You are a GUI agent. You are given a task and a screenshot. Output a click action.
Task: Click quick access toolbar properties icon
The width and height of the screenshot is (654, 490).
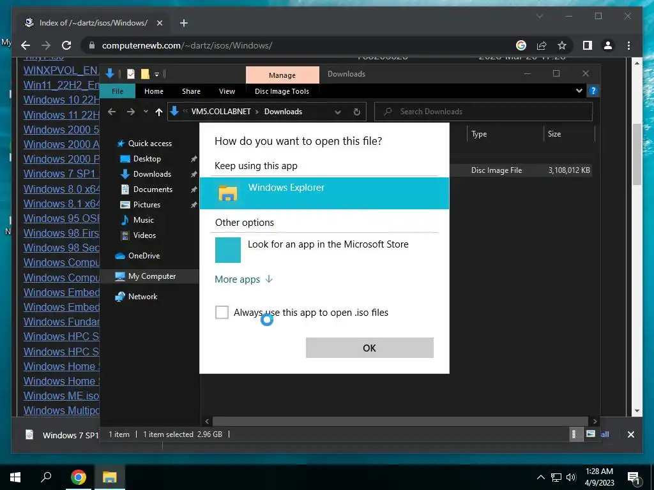pyautogui.click(x=131, y=74)
